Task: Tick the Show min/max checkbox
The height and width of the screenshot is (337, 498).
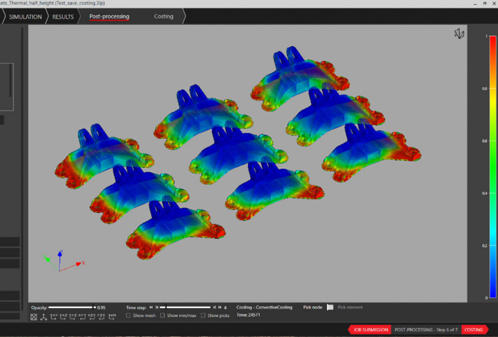Action: 162,315
